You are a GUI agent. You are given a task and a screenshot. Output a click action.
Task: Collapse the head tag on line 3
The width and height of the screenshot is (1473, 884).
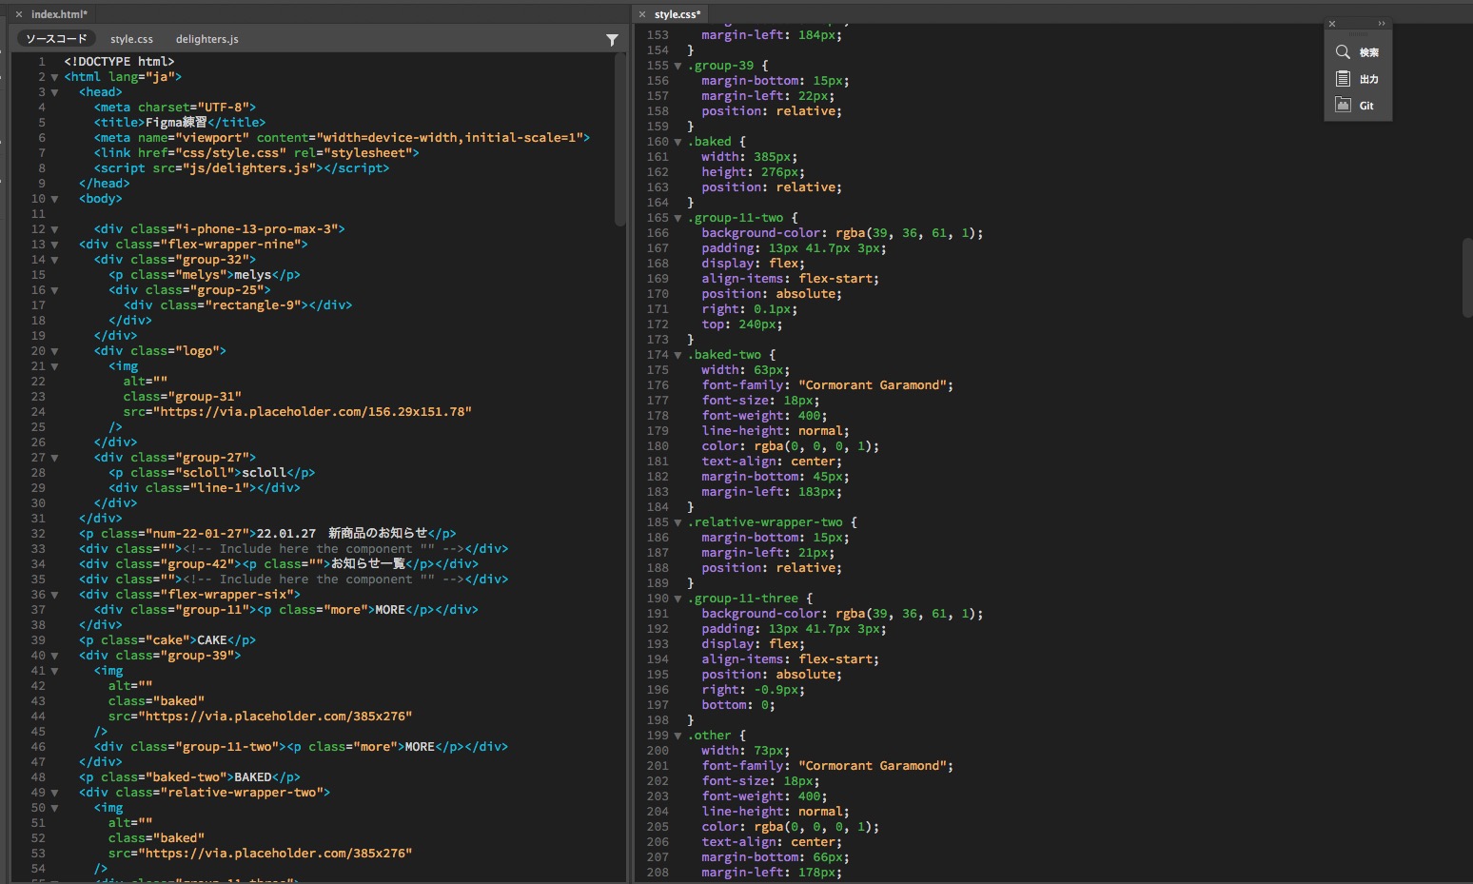tap(54, 92)
